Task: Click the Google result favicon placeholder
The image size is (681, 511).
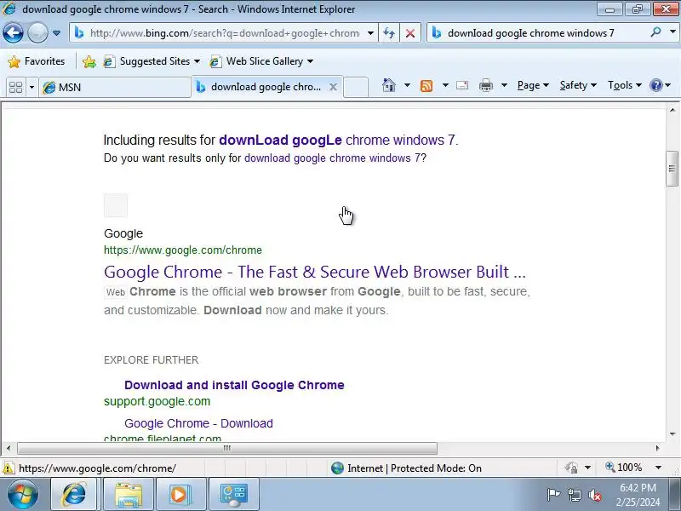Action: (116, 205)
